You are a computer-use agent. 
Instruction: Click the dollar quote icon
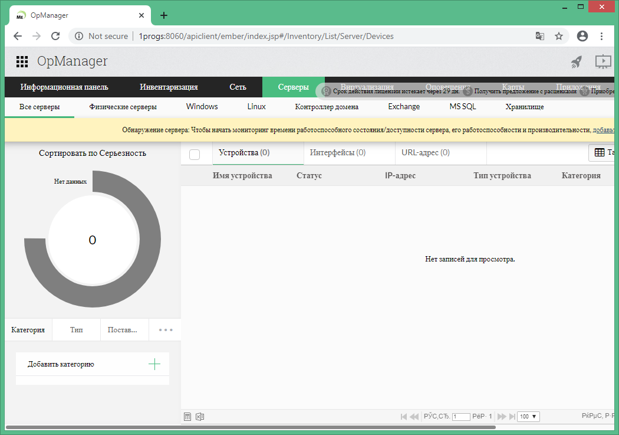tap(468, 91)
